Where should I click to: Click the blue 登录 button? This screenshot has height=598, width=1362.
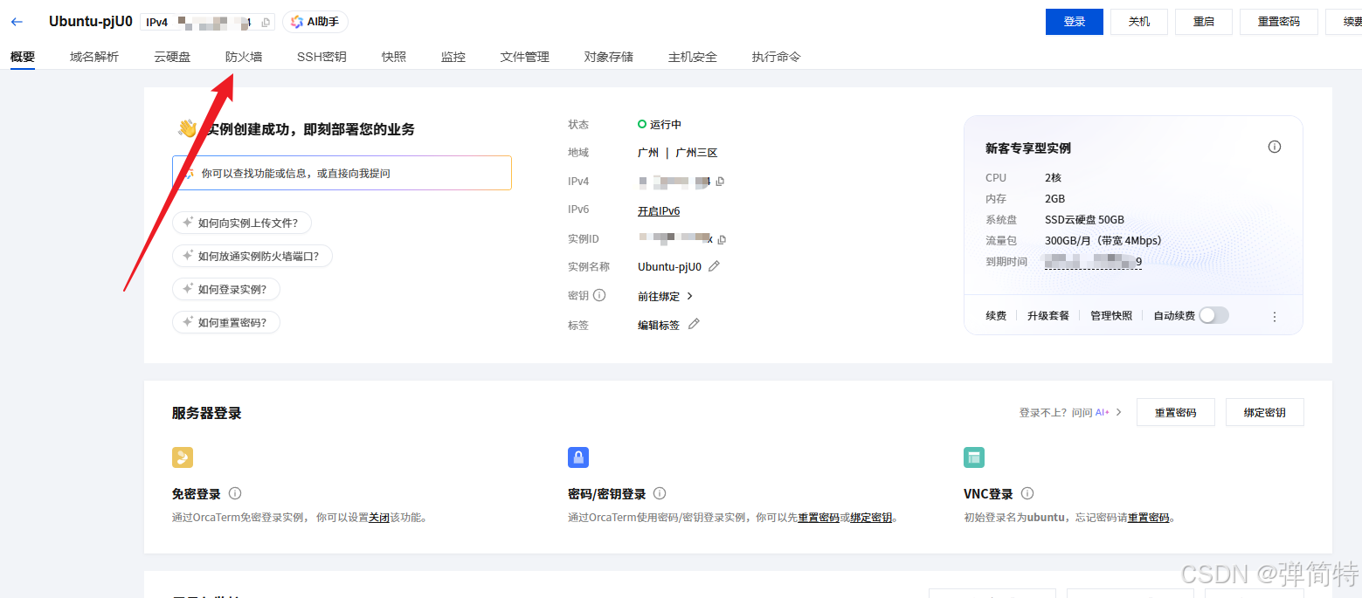[x=1075, y=22]
